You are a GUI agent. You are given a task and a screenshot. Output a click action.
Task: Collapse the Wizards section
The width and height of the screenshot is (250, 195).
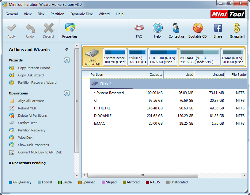(67, 60)
